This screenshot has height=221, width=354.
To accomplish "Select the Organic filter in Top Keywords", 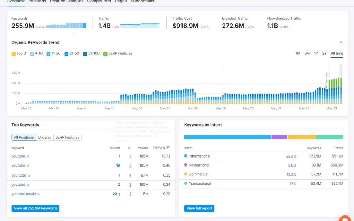I will click(45, 137).
